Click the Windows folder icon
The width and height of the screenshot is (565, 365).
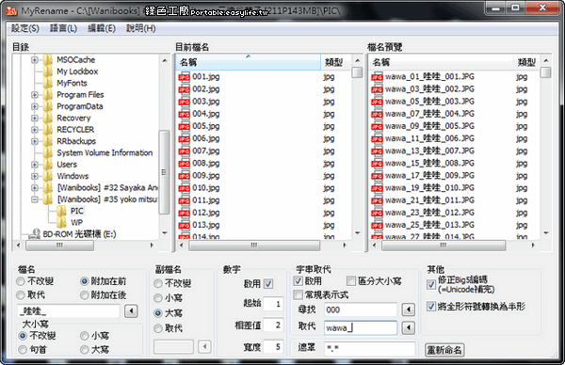(48, 176)
